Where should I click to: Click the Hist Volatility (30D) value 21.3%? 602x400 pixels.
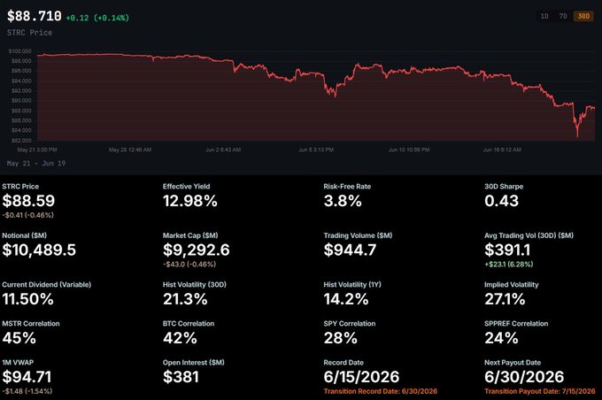pos(185,299)
